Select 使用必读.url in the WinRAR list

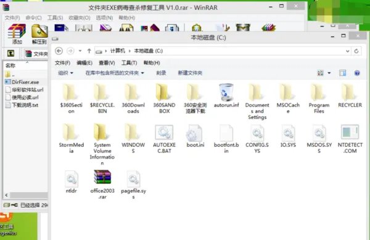pyautogui.click(x=22, y=97)
